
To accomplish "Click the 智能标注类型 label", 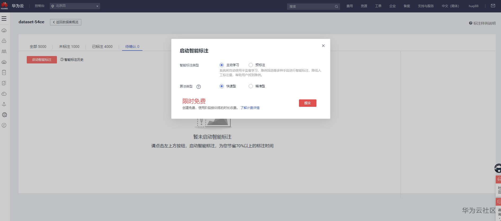I will coord(189,65).
